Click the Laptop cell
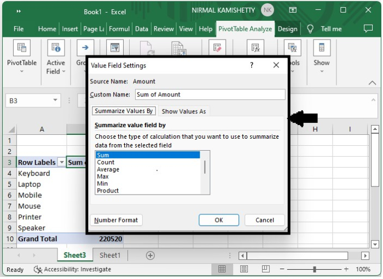The image size is (383, 279). click(42, 184)
